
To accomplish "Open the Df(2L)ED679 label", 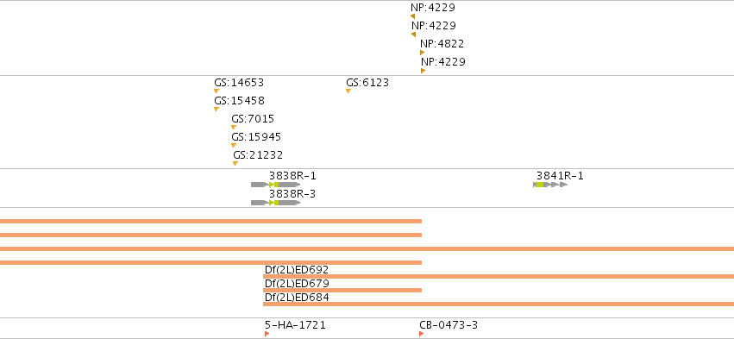I will point(297,283).
